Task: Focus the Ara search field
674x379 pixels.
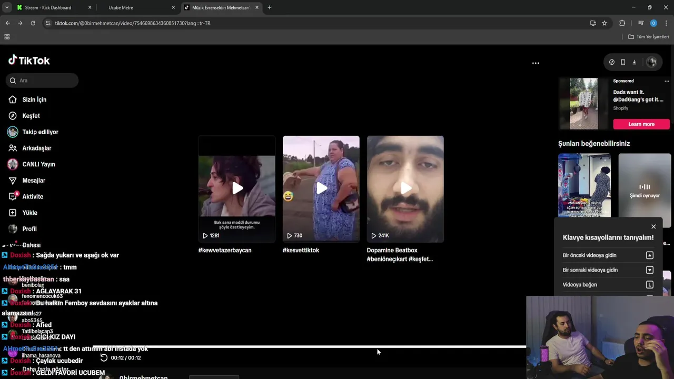Action: 42,81
